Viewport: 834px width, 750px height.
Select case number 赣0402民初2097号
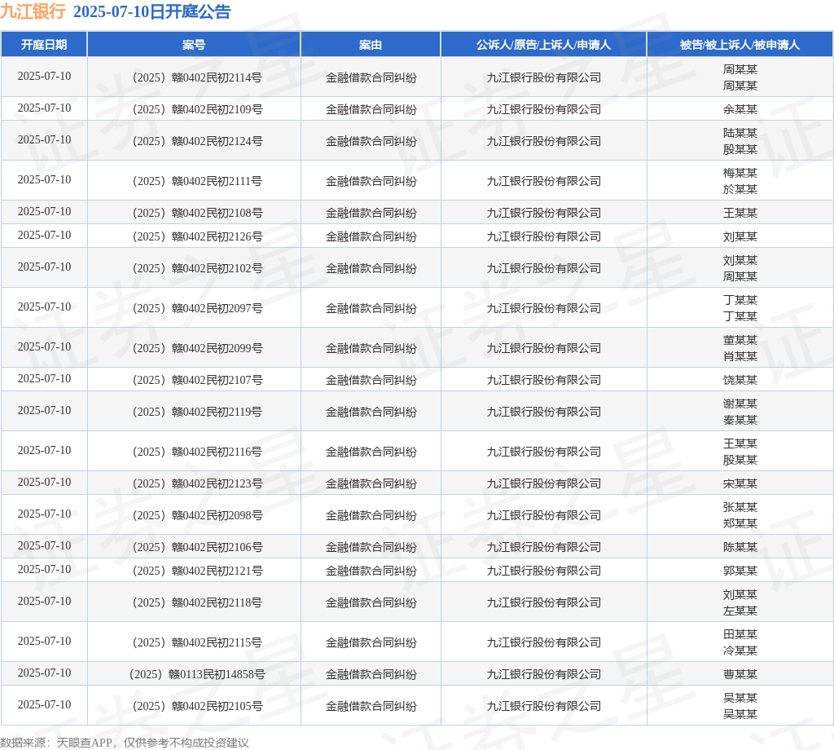[197, 308]
